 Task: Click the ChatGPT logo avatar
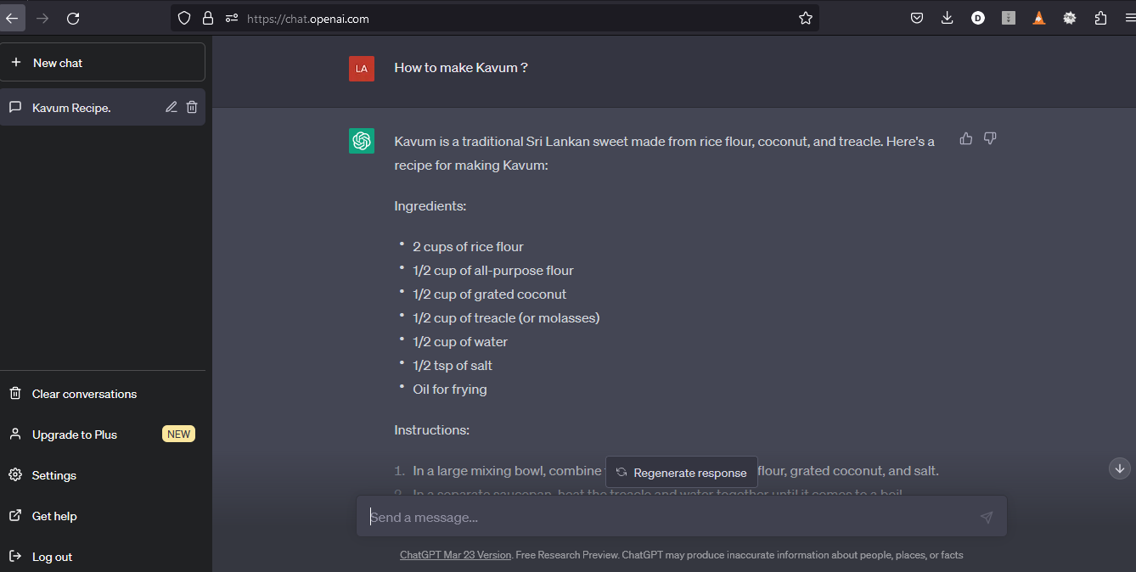[x=362, y=141]
